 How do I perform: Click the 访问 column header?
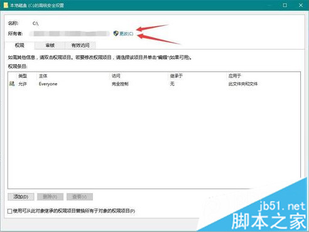coord(116,76)
